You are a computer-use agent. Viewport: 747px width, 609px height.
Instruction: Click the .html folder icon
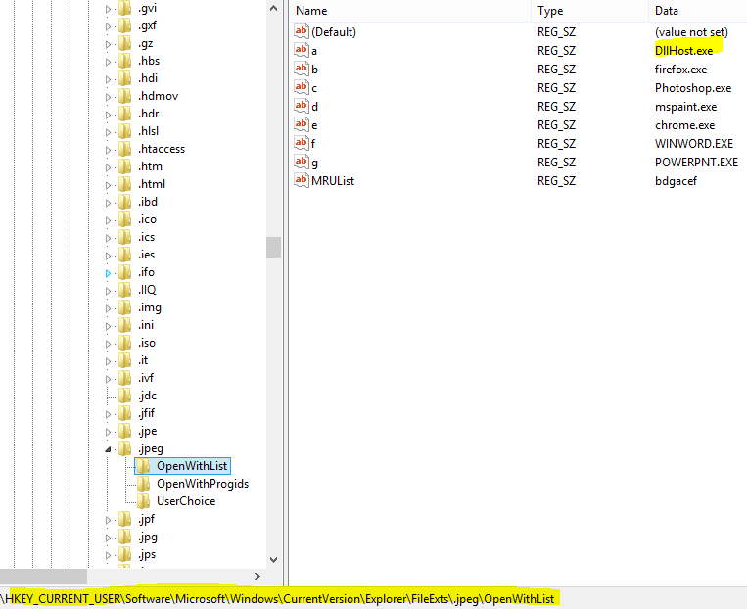(x=124, y=184)
